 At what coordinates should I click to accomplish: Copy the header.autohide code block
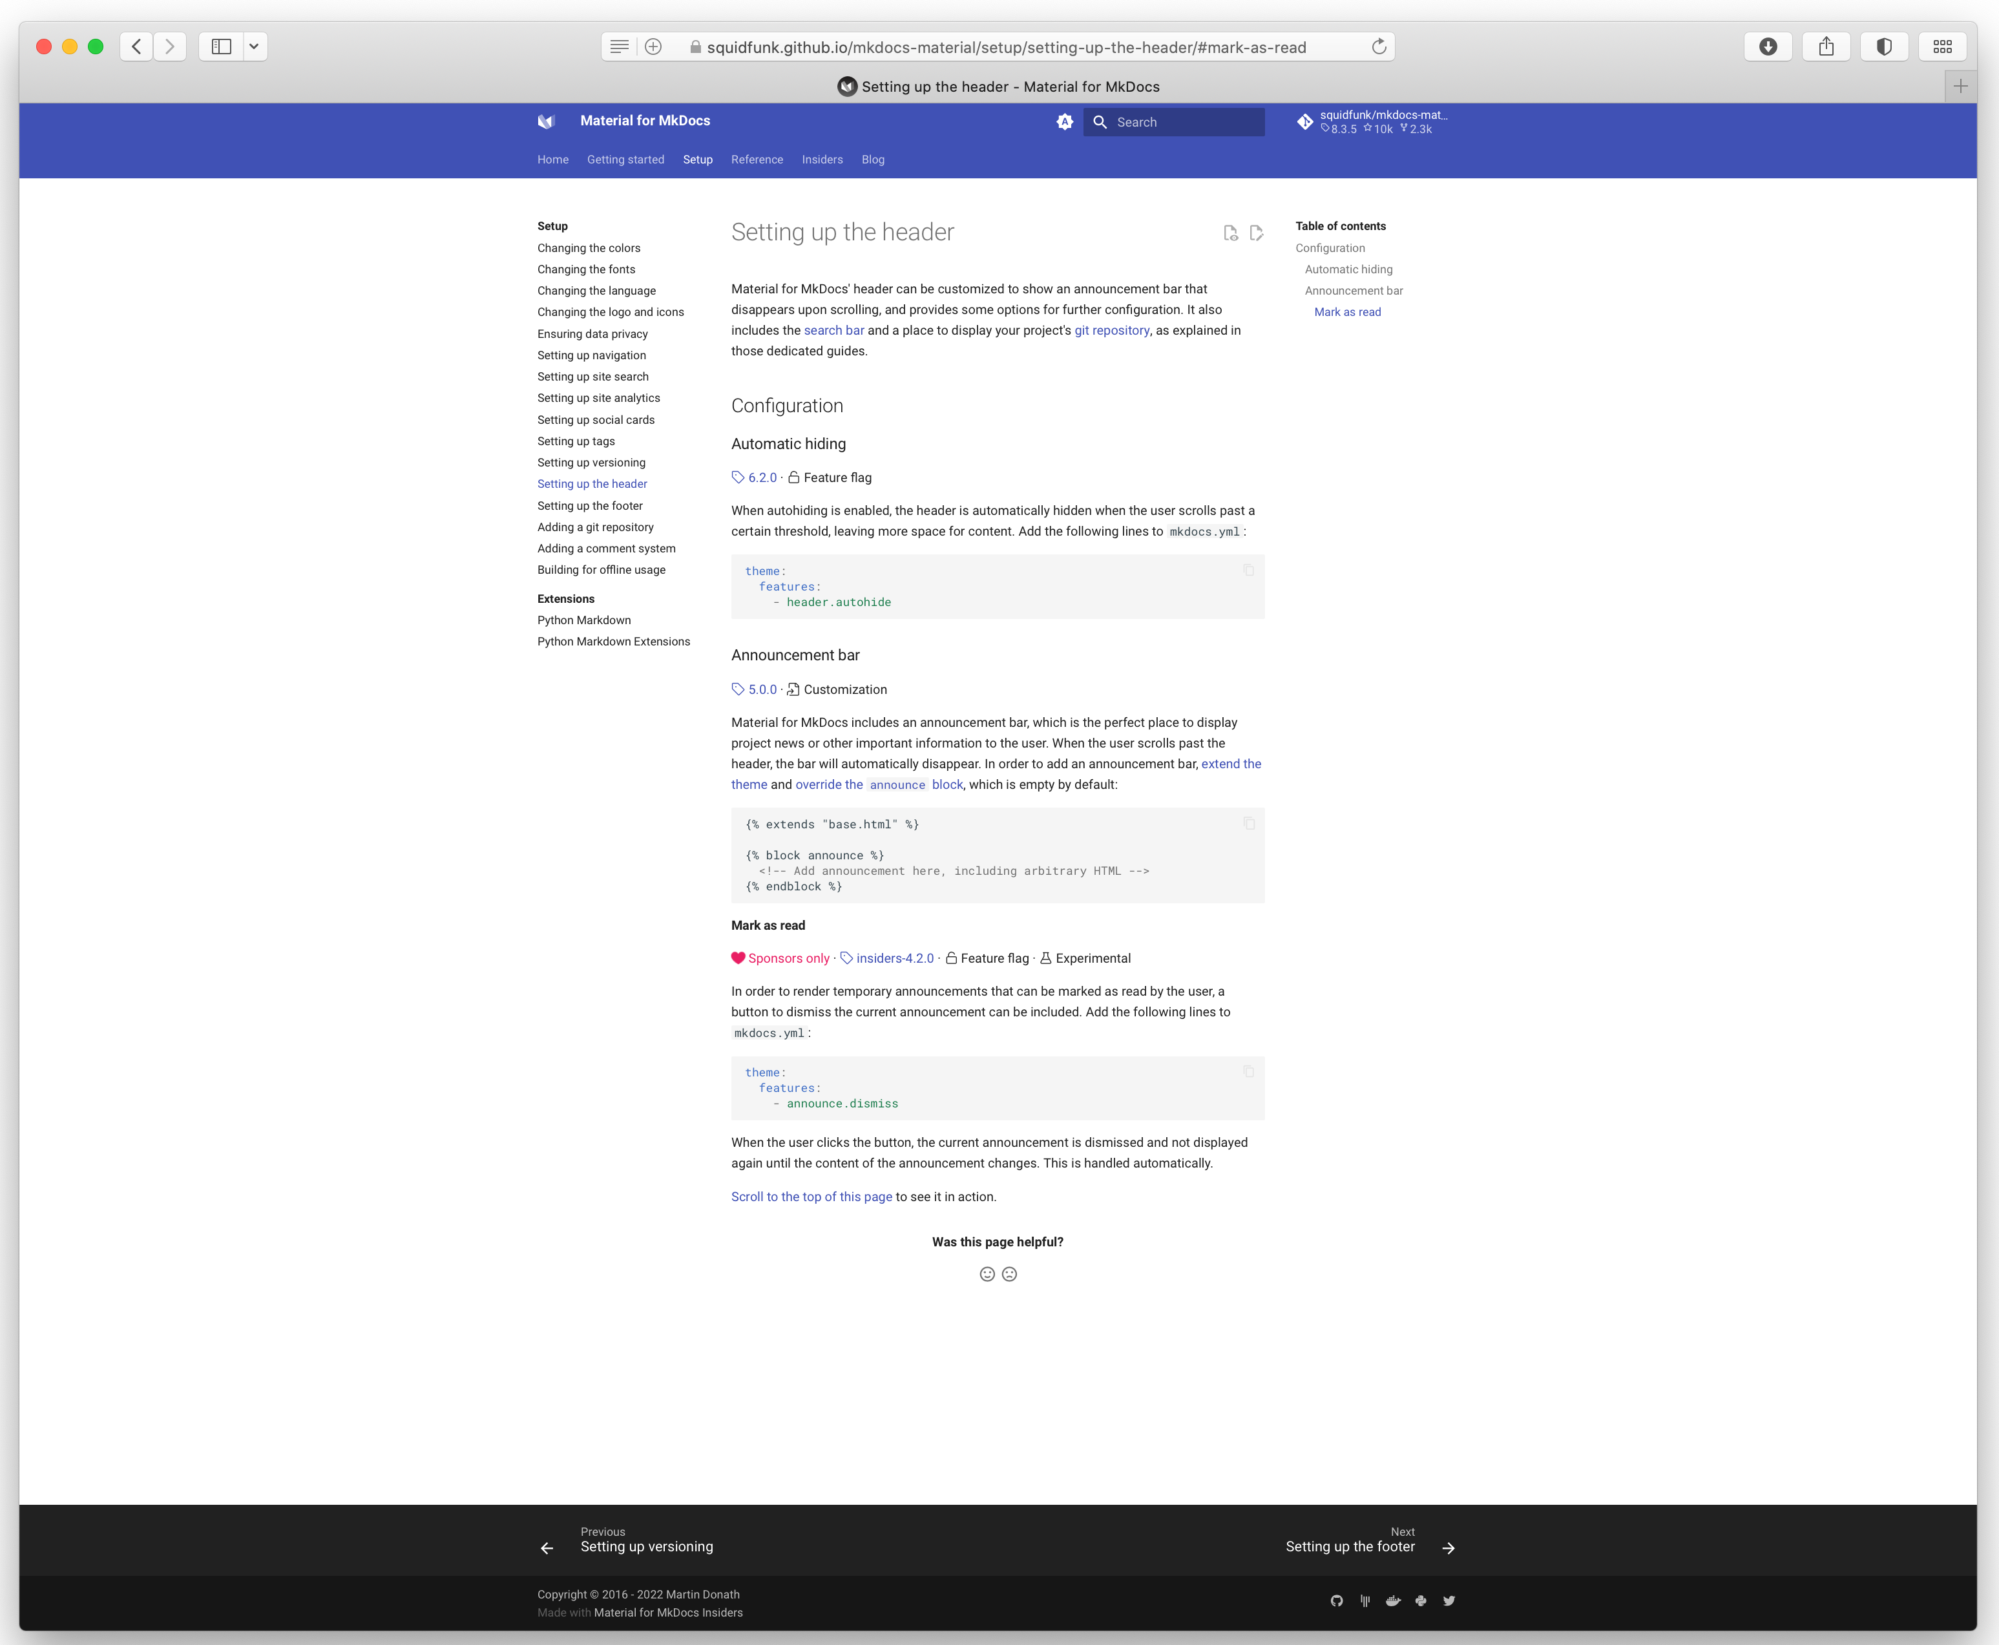[1249, 569]
